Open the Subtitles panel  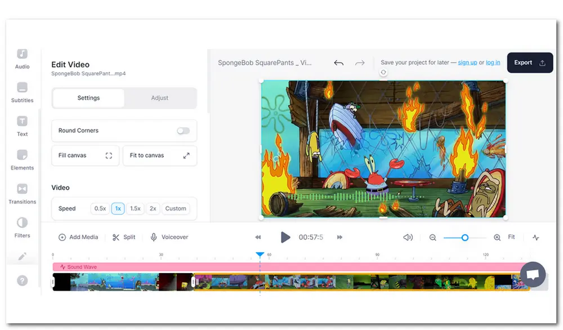[x=23, y=92]
